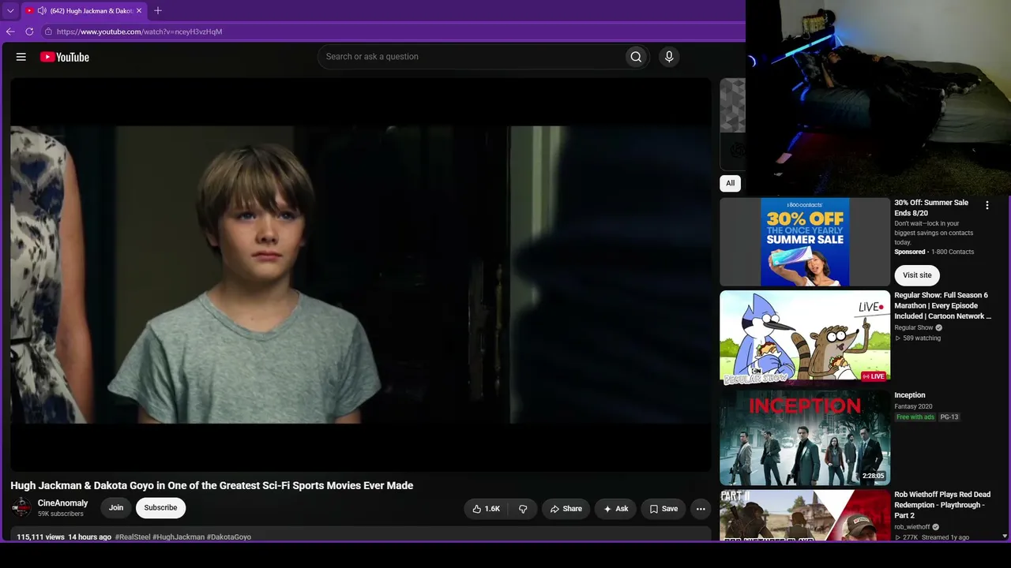
Task: Click the 'Free with ads' badge
Action: [915, 417]
